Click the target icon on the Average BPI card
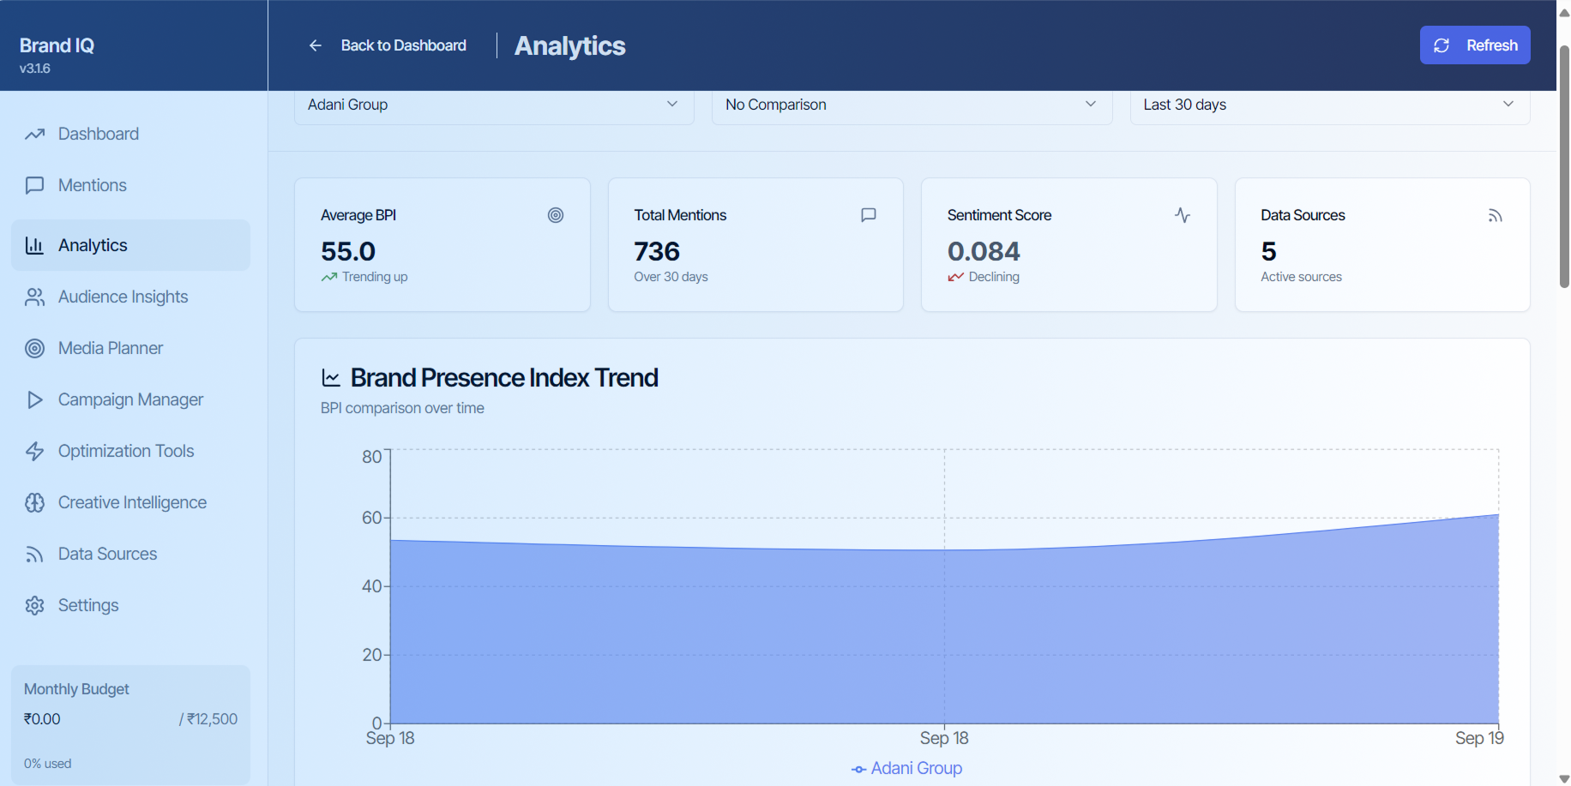The image size is (1571, 786). [x=555, y=215]
